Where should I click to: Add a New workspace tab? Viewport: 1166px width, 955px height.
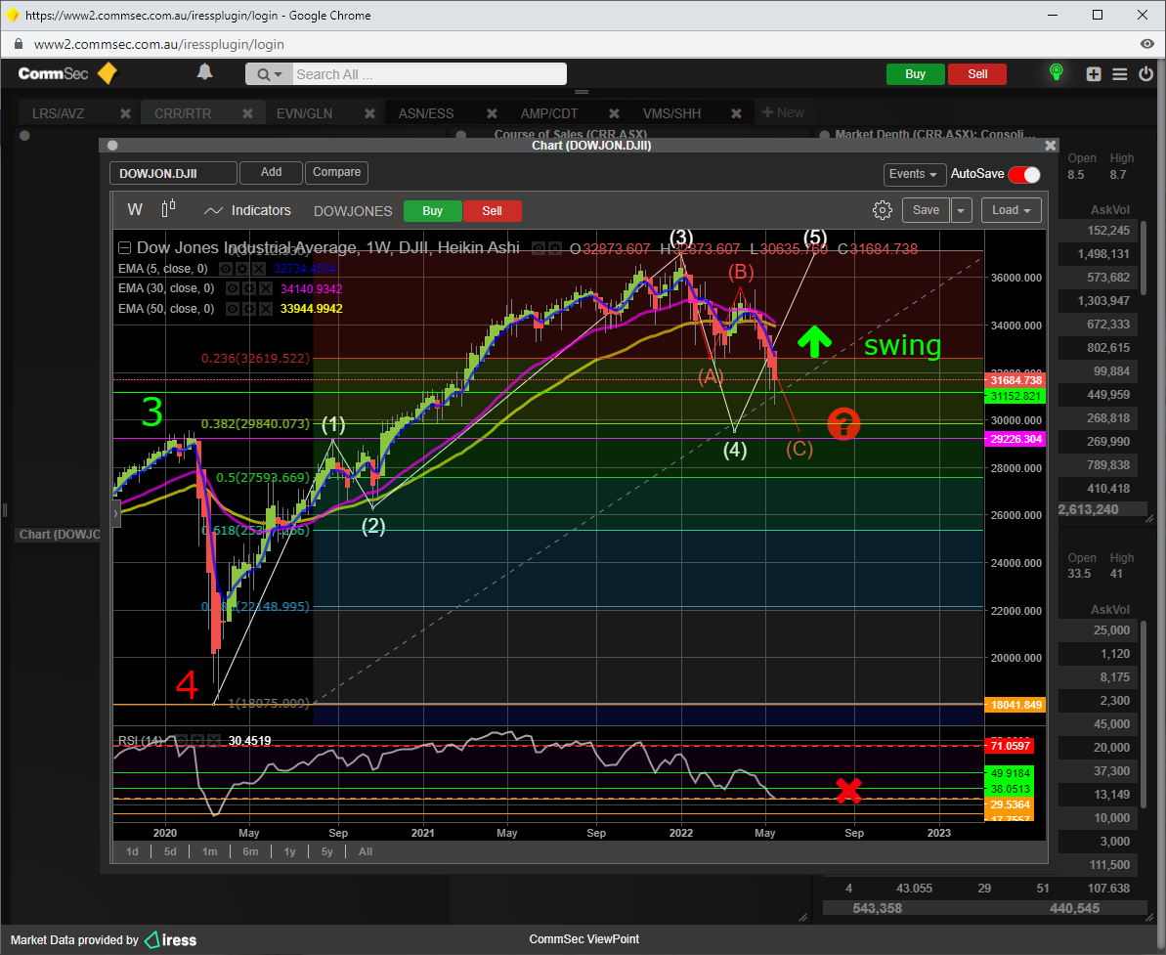[783, 112]
